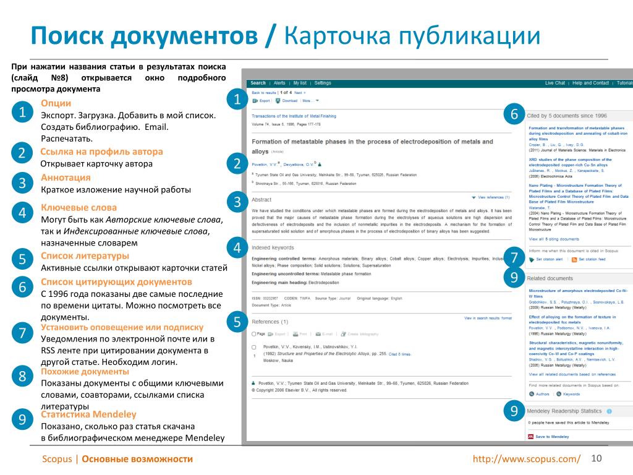The height and width of the screenshot is (475, 633).
Task: Click Set citation feed text link
Action: [x=592, y=259]
